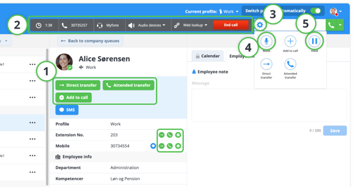Click attended transfer icon for Extension No. 203
The image size is (353, 187).
tap(170, 135)
